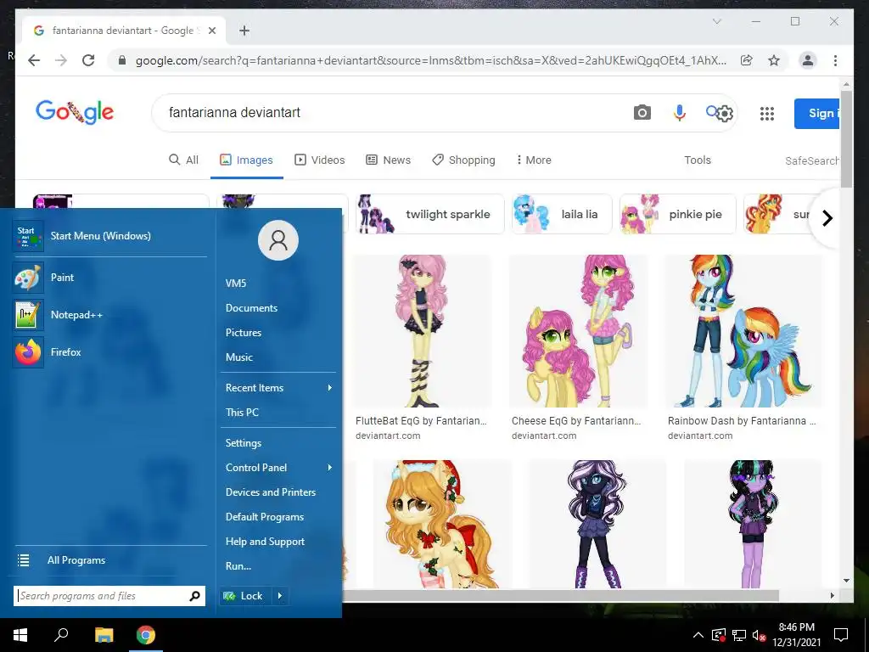Search by image with the camera icon

[x=642, y=113]
